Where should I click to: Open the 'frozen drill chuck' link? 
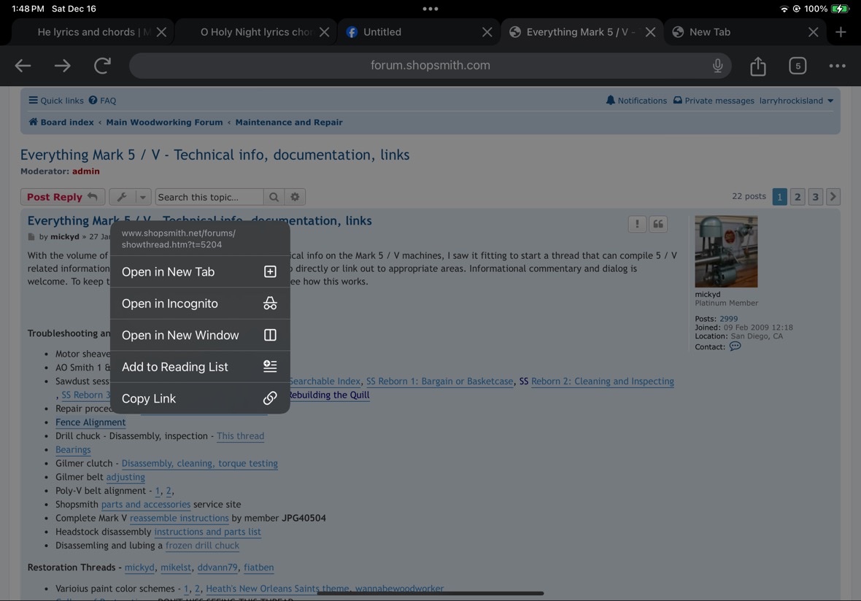click(202, 546)
